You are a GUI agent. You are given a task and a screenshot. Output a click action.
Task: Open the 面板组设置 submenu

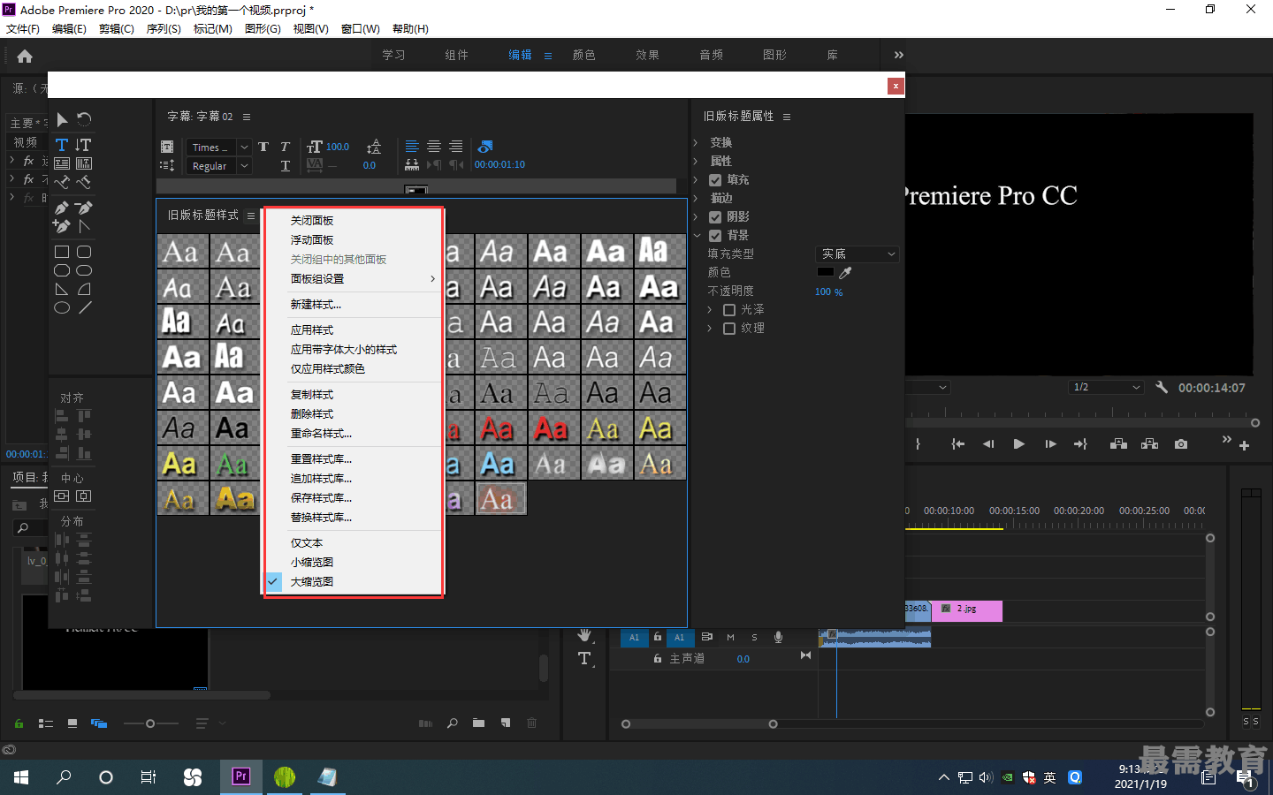click(354, 279)
